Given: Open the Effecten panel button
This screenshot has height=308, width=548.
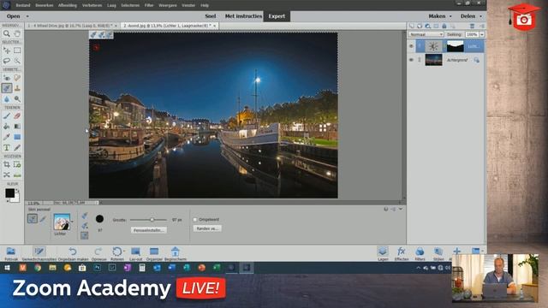Looking at the screenshot, I should [402, 253].
